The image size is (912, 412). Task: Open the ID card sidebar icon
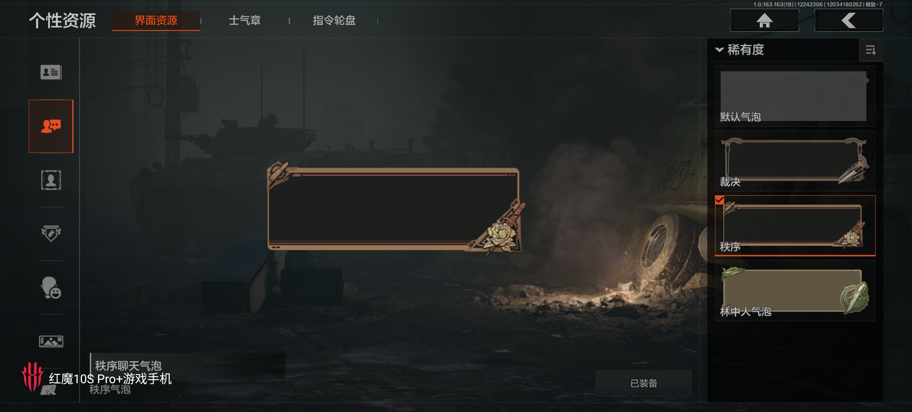click(51, 72)
